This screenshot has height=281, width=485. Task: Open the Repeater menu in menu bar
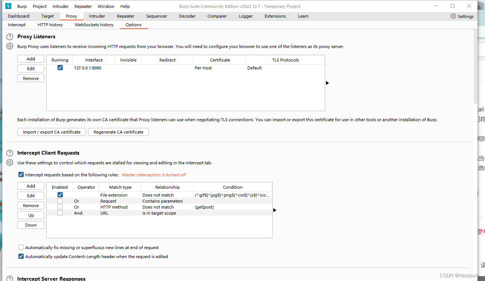pyautogui.click(x=83, y=6)
